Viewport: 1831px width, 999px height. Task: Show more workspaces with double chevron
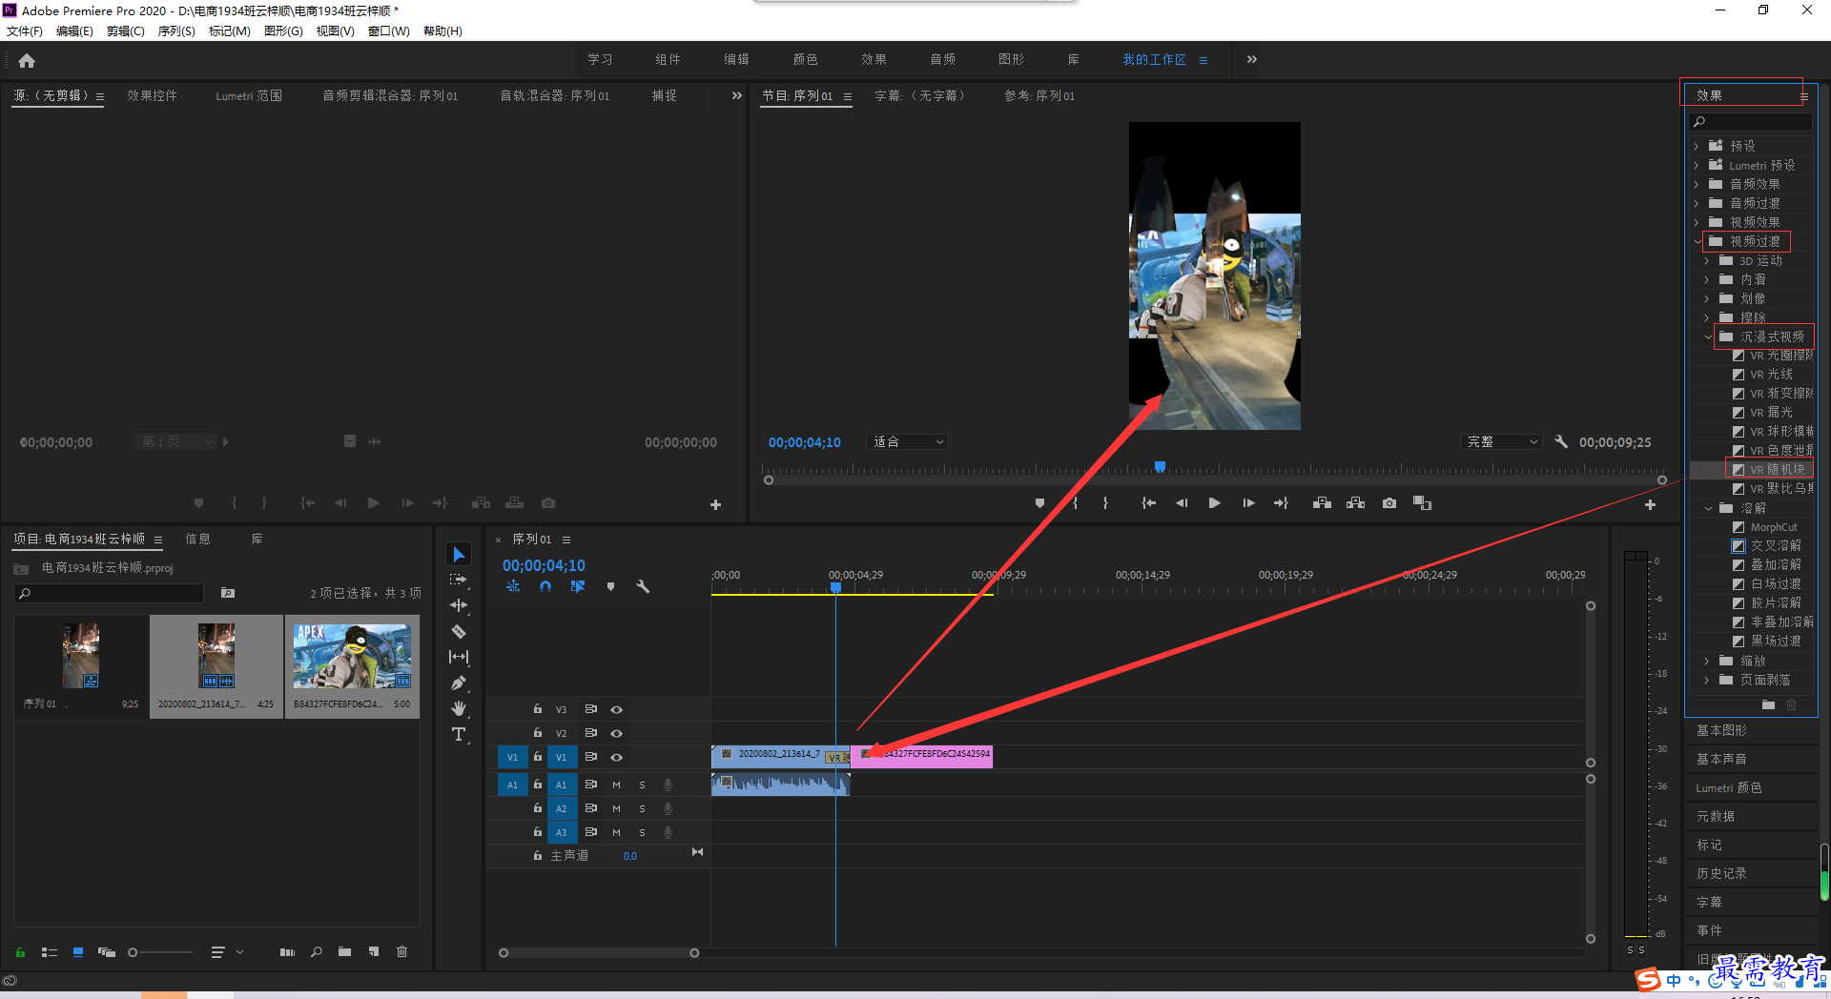coord(1251,59)
